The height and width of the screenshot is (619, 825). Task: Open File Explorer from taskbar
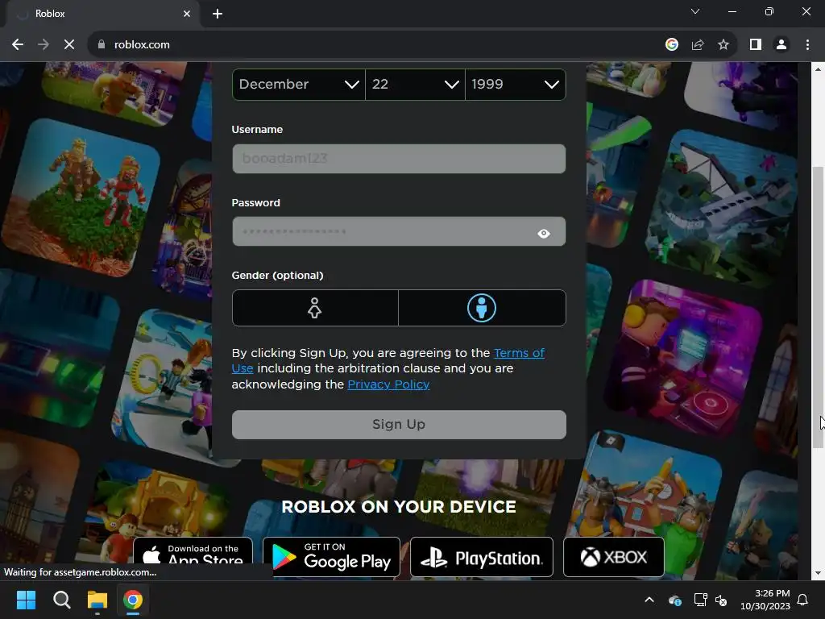(97, 600)
